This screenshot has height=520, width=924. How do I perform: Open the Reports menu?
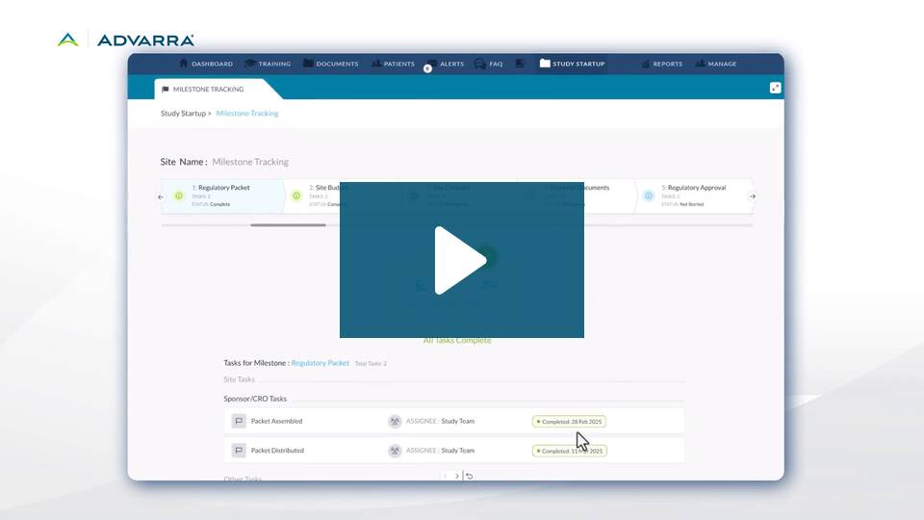[662, 64]
